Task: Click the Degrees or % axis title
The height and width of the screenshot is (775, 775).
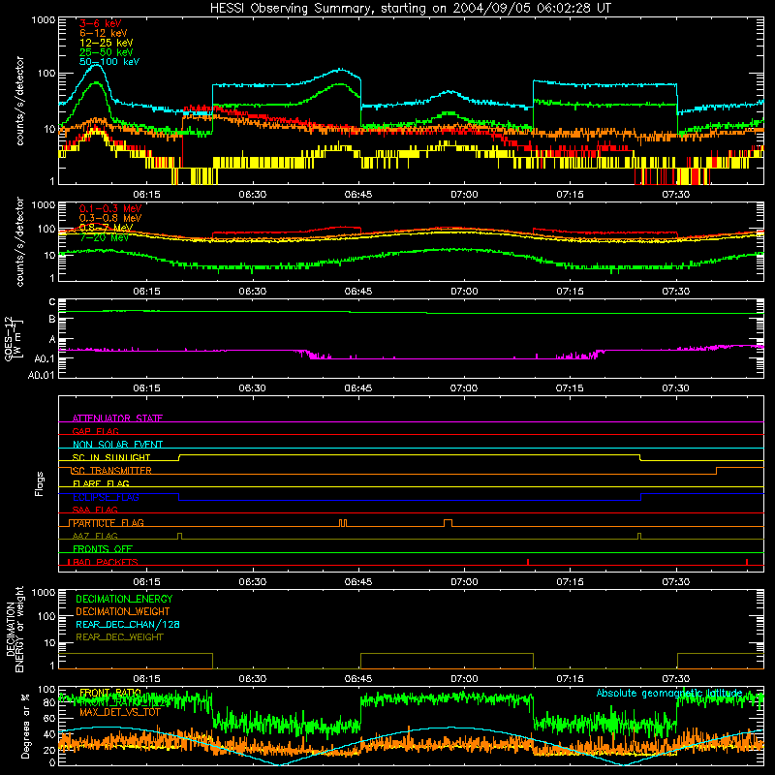Action: [x=25, y=726]
